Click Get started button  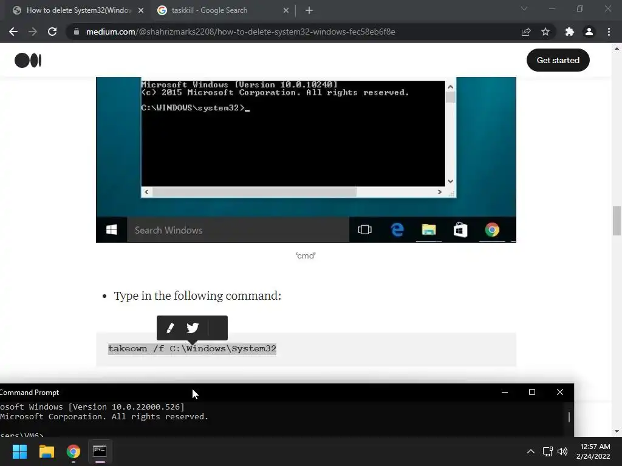tap(558, 60)
